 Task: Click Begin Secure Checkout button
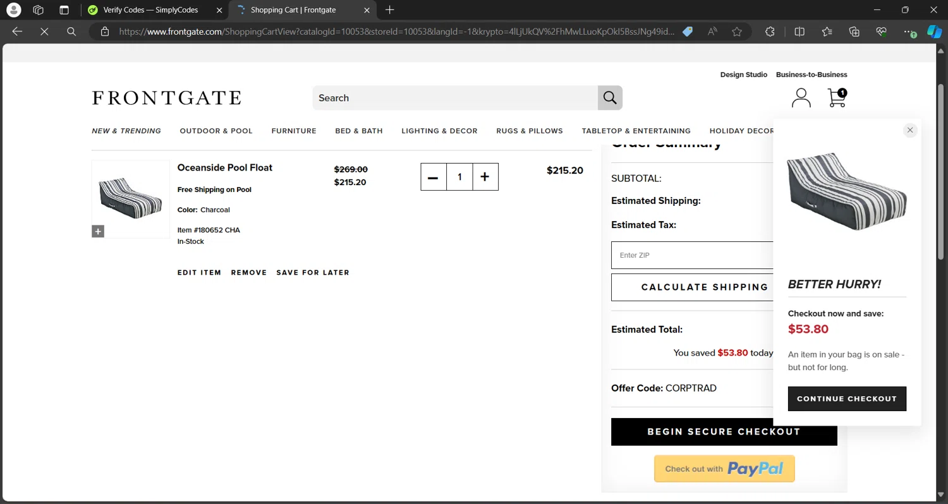[724, 432]
